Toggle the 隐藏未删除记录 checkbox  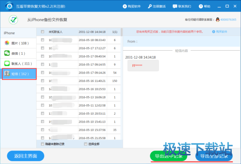[43, 144]
